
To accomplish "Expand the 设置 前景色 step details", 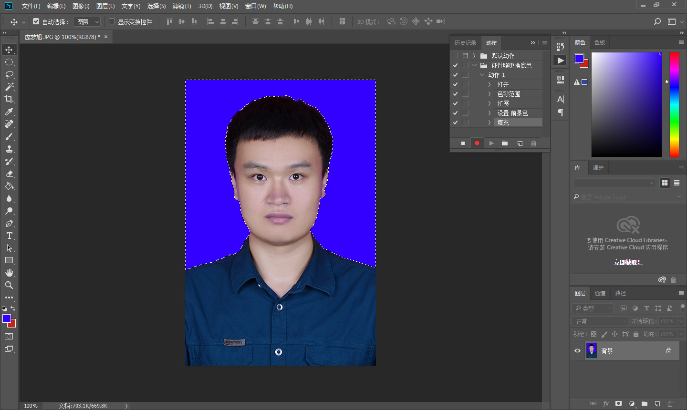I will click(489, 113).
